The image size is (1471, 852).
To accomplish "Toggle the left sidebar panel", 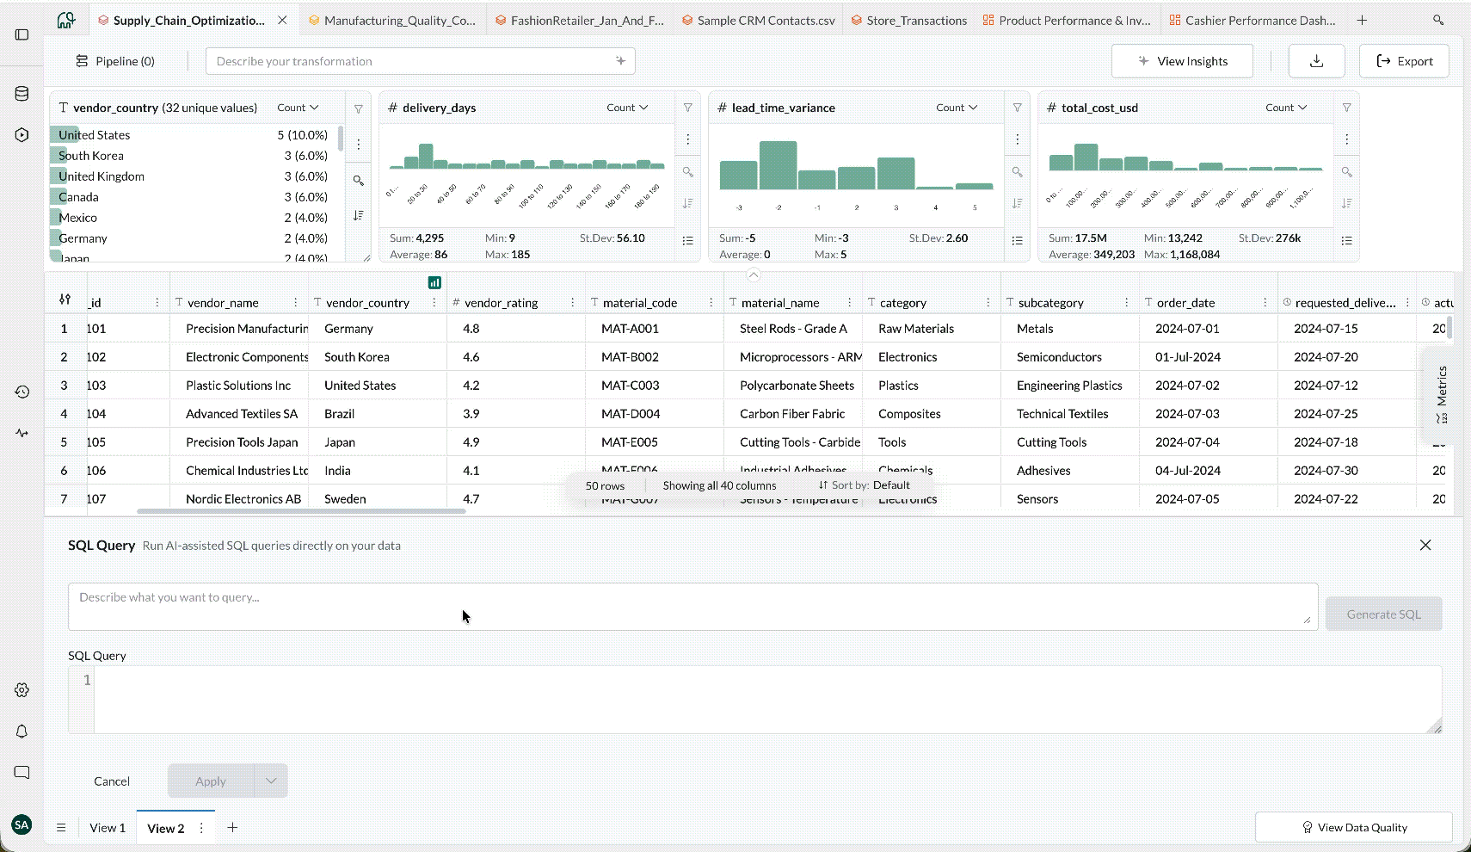I will pos(22,34).
